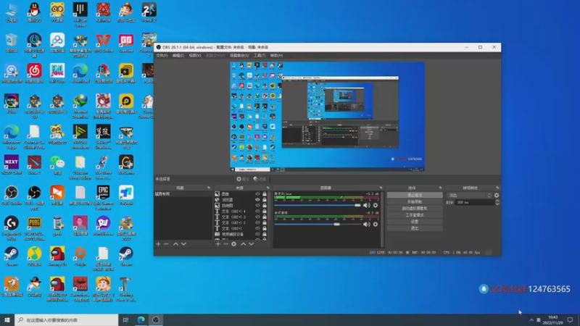Open WeChat desktop icon

pos(57,165)
